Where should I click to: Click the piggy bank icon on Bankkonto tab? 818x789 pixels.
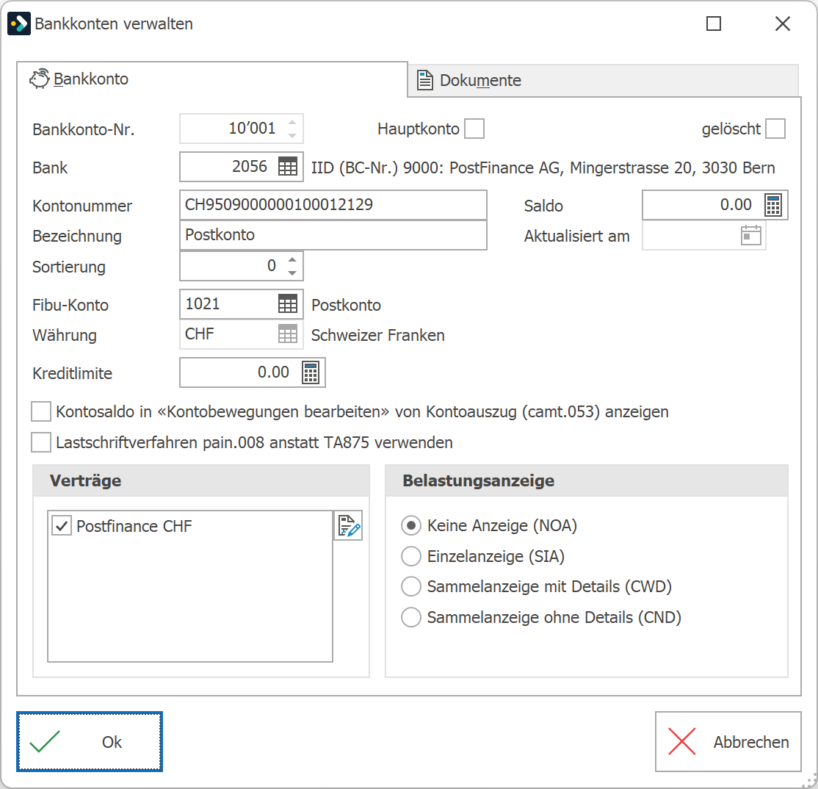click(40, 79)
